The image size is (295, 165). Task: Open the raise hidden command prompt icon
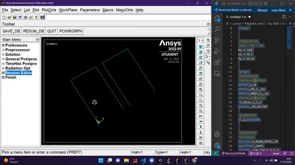point(42,17)
